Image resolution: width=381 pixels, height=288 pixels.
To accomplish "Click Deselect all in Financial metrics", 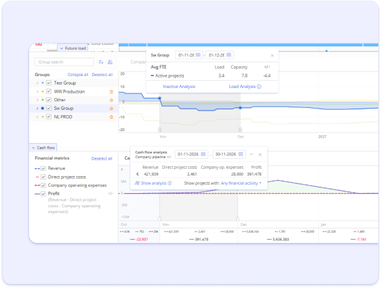I will click(102, 159).
